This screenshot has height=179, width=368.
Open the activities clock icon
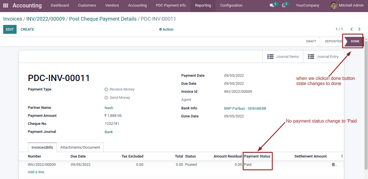[x=284, y=5]
